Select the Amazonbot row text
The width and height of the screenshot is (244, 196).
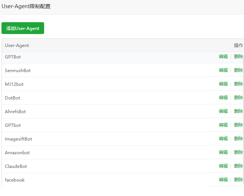pyautogui.click(x=17, y=153)
